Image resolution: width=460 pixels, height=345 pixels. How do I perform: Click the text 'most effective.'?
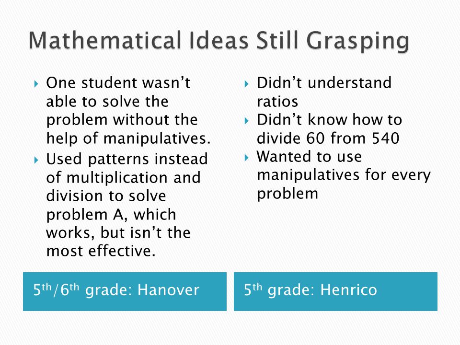click(x=101, y=251)
